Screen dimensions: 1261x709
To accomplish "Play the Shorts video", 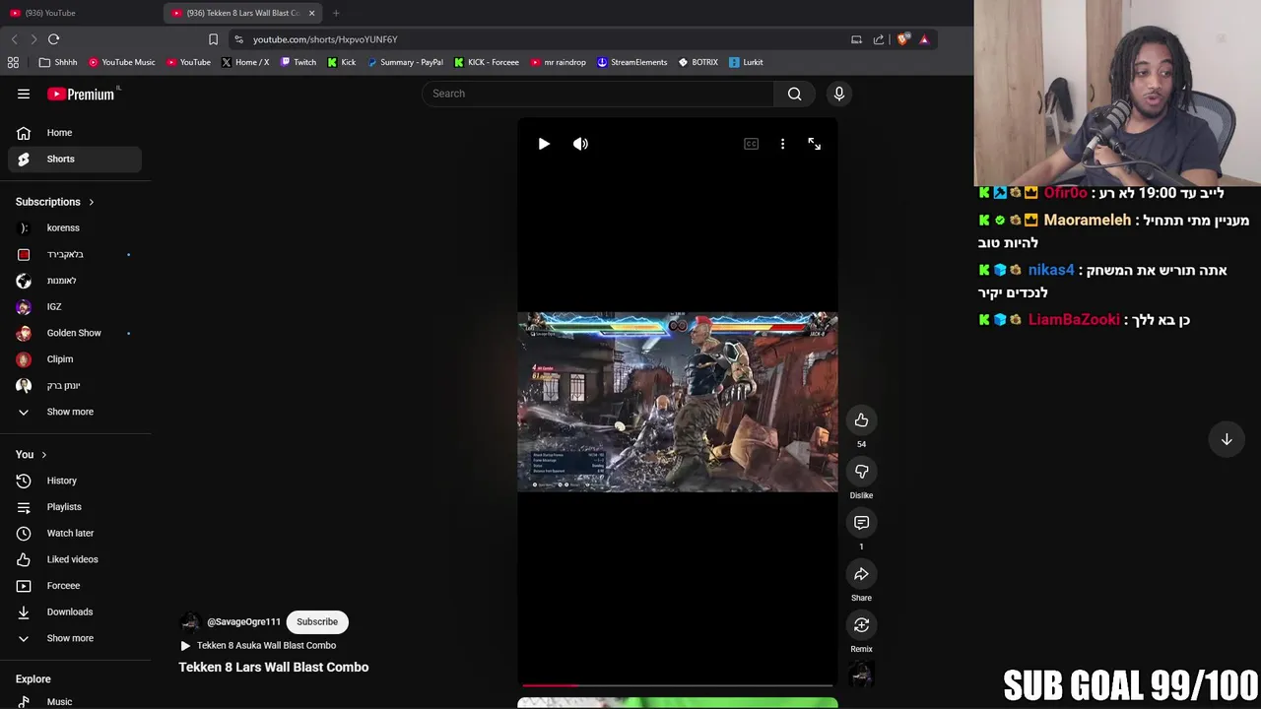I will point(544,144).
